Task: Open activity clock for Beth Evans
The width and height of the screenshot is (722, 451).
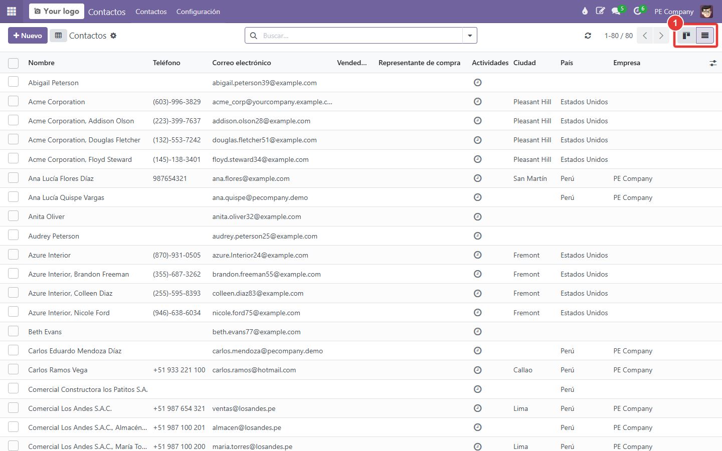Action: click(478, 332)
